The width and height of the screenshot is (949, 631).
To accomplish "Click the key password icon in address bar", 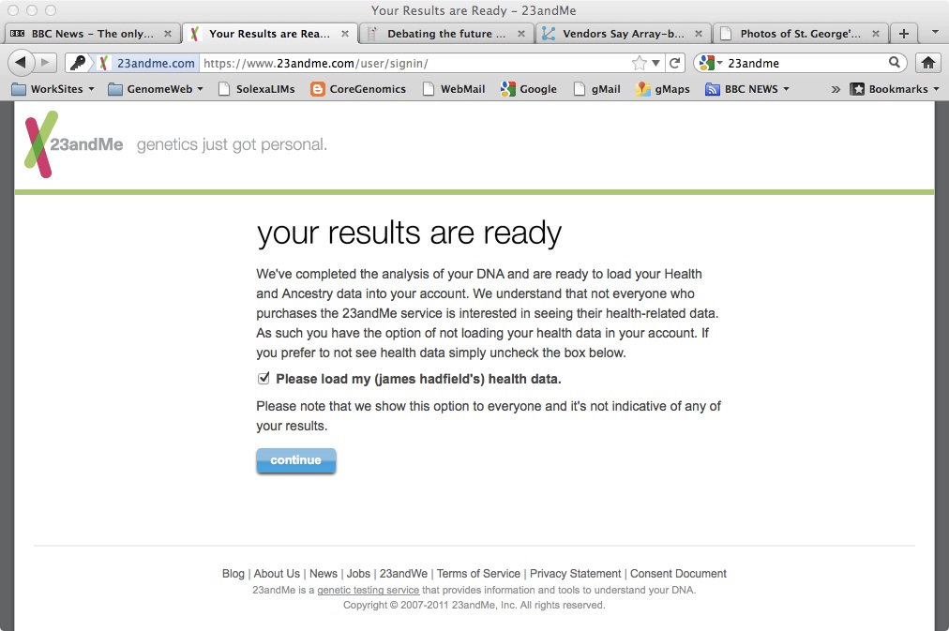I will click(78, 63).
